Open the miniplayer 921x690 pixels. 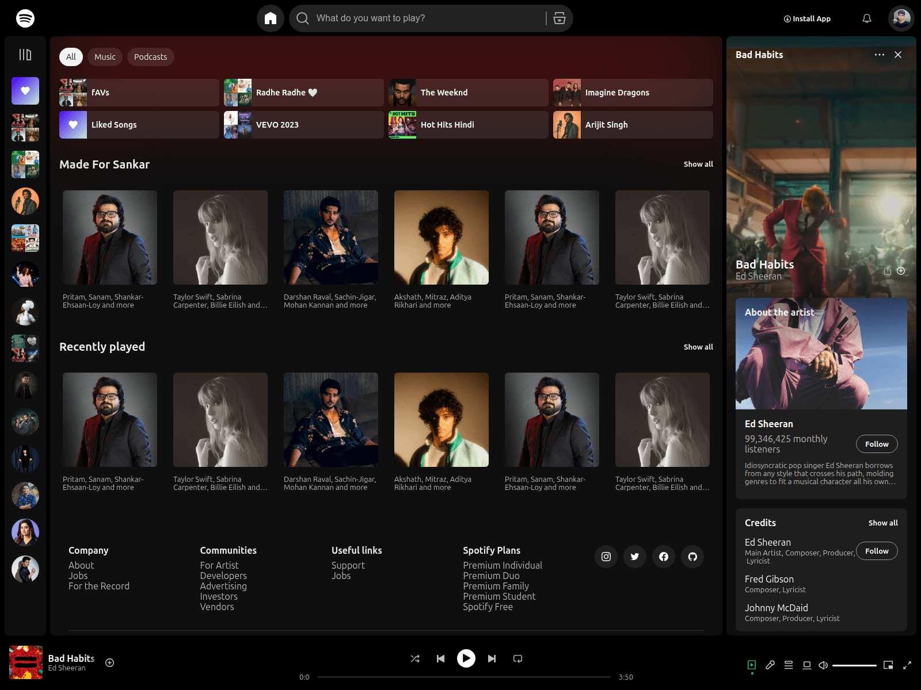tap(888, 665)
